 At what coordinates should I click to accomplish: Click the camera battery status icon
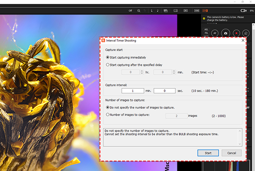pos(244,11)
